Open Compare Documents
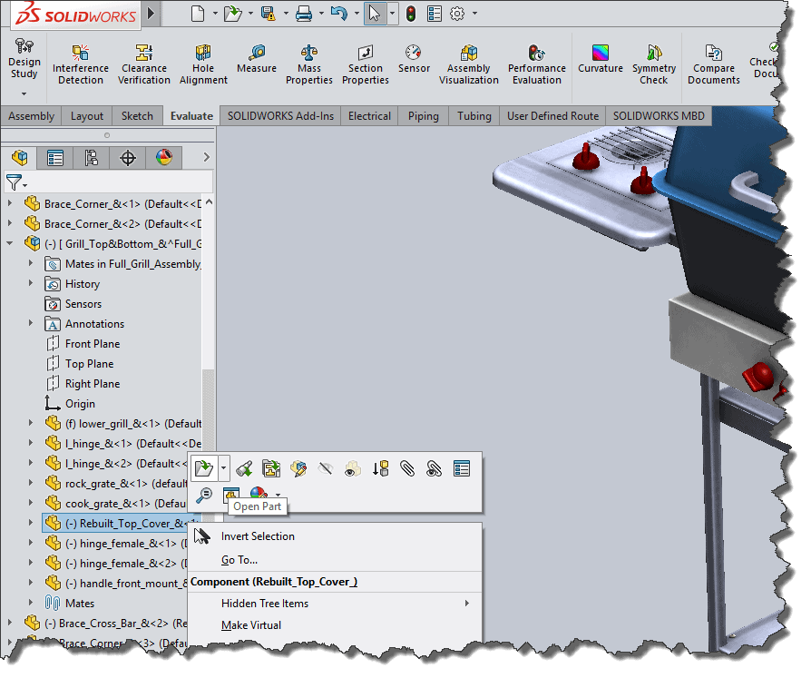Image resolution: width=811 pixels, height=678 pixels. pyautogui.click(x=713, y=64)
